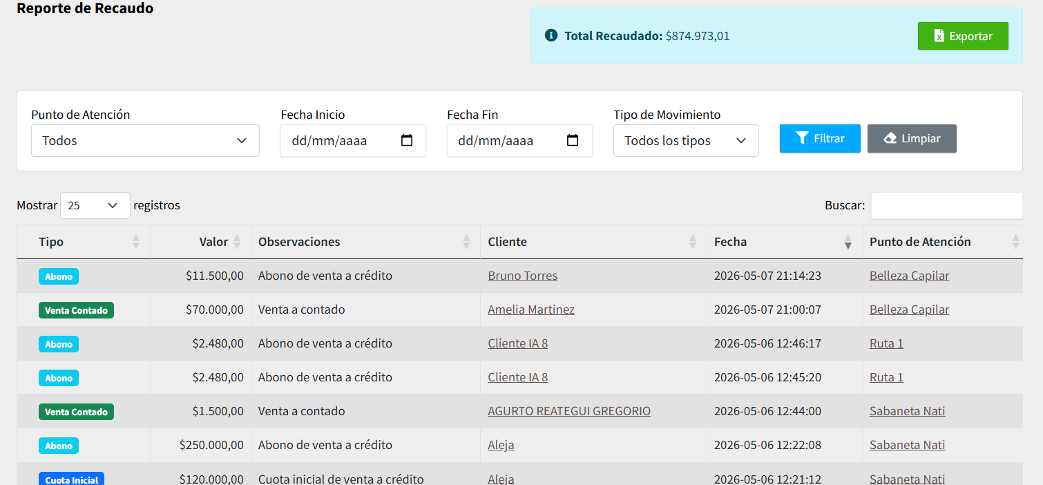The image size is (1043, 485).
Task: Open Belleza Capilar link in Amelia Martinez row
Action: (x=909, y=310)
